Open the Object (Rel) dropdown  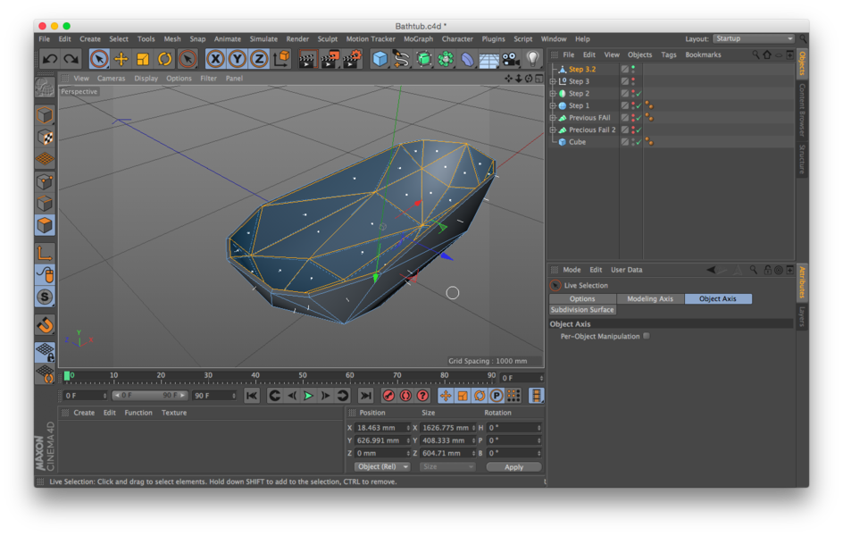[x=381, y=466]
